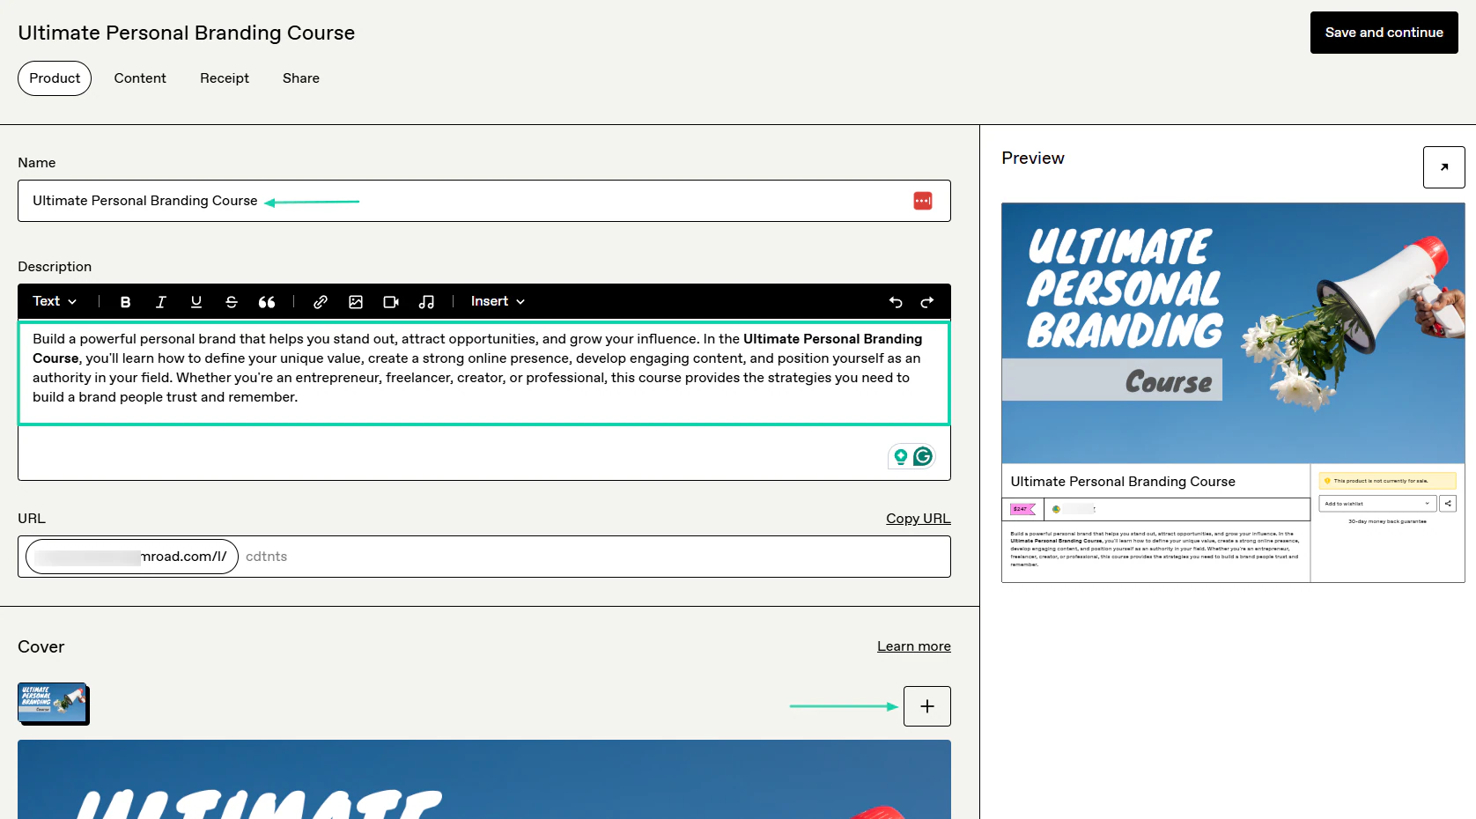The width and height of the screenshot is (1476, 819).
Task: Redo last edit in description
Action: point(927,302)
